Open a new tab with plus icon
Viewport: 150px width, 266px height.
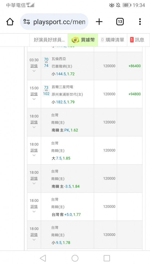click(99, 22)
